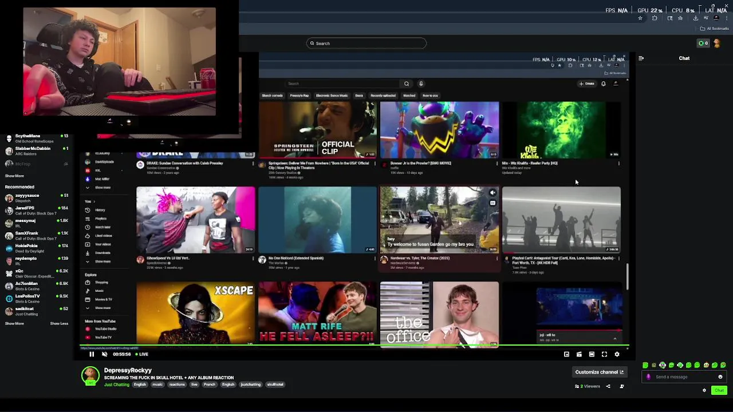Select Electronic Dance Music filter chip
733x412 pixels.
tap(332, 96)
